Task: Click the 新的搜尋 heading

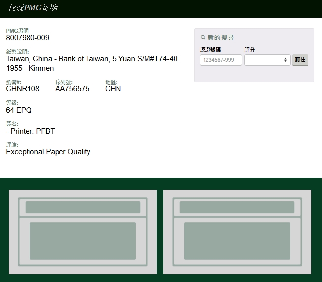Action: coord(221,38)
